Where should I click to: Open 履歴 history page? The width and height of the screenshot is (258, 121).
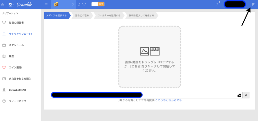click(x=11, y=56)
